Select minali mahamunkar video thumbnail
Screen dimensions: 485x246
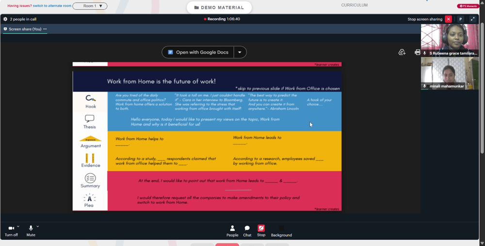[x=450, y=73]
